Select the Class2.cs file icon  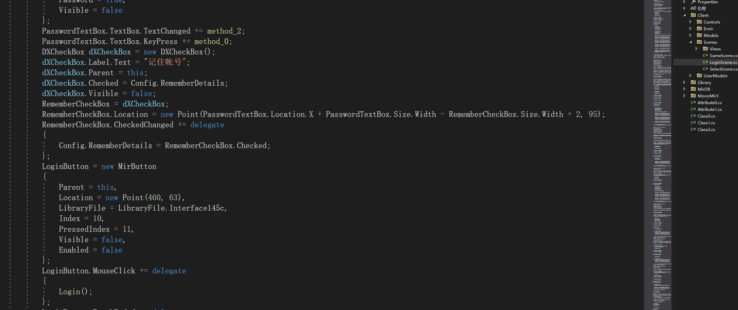click(693, 129)
